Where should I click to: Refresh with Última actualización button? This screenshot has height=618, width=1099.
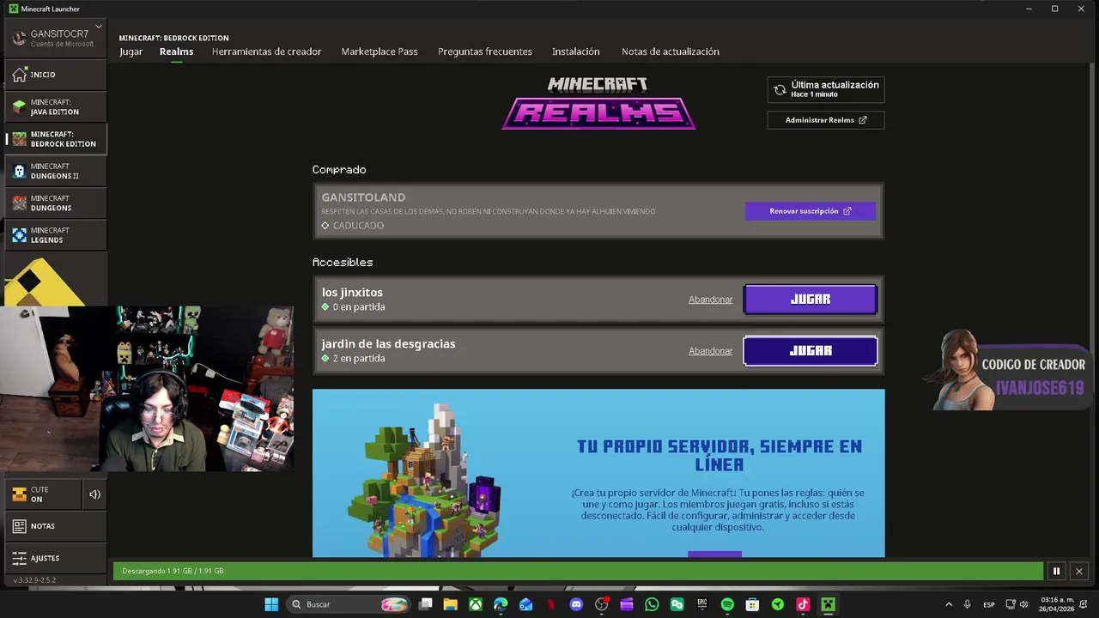pyautogui.click(x=826, y=89)
